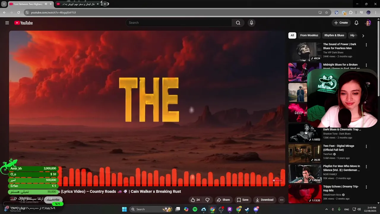Open Chrome profile avatar in toolbar
Image resolution: width=380 pixels, height=214 pixels.
[x=368, y=12]
